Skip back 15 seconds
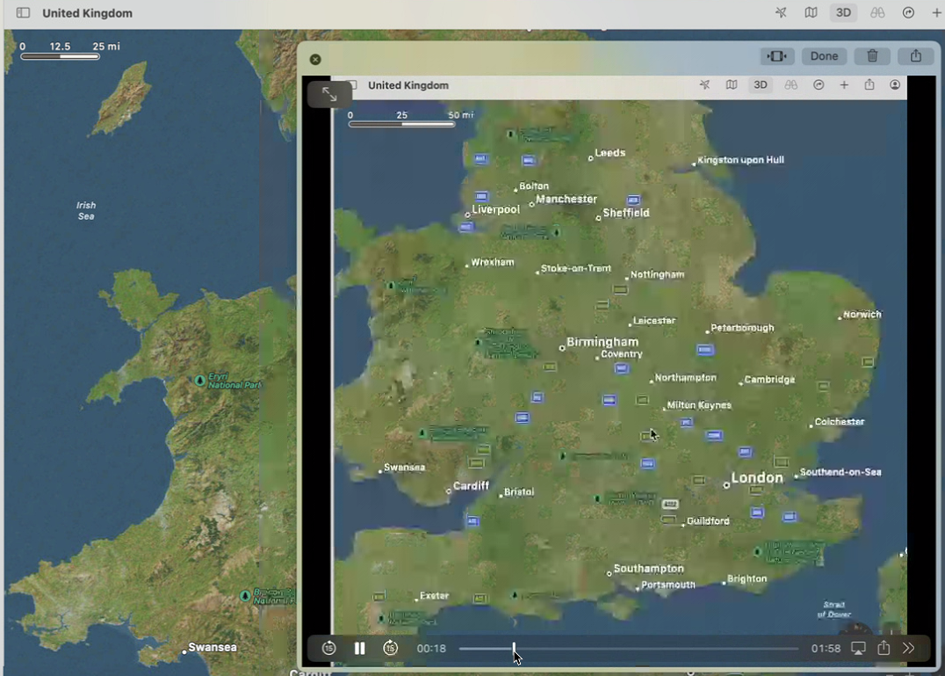Viewport: 945px width, 676px height. point(329,649)
